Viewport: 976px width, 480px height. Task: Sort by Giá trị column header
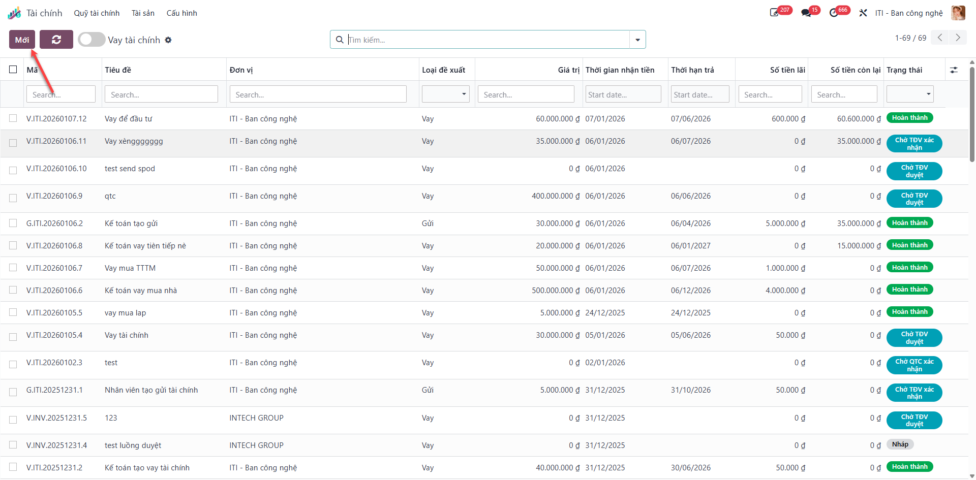[568, 70]
